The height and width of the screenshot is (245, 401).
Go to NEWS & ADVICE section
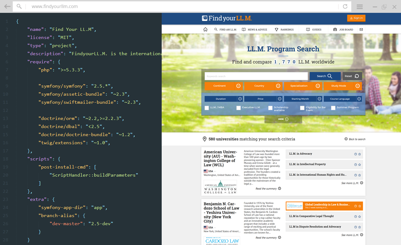click(x=254, y=30)
